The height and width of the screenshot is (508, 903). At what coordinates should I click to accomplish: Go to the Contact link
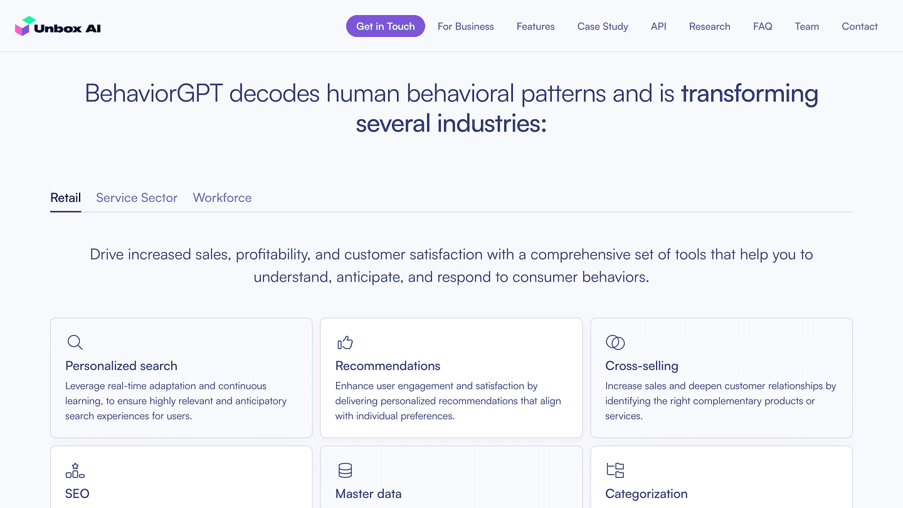tap(860, 26)
